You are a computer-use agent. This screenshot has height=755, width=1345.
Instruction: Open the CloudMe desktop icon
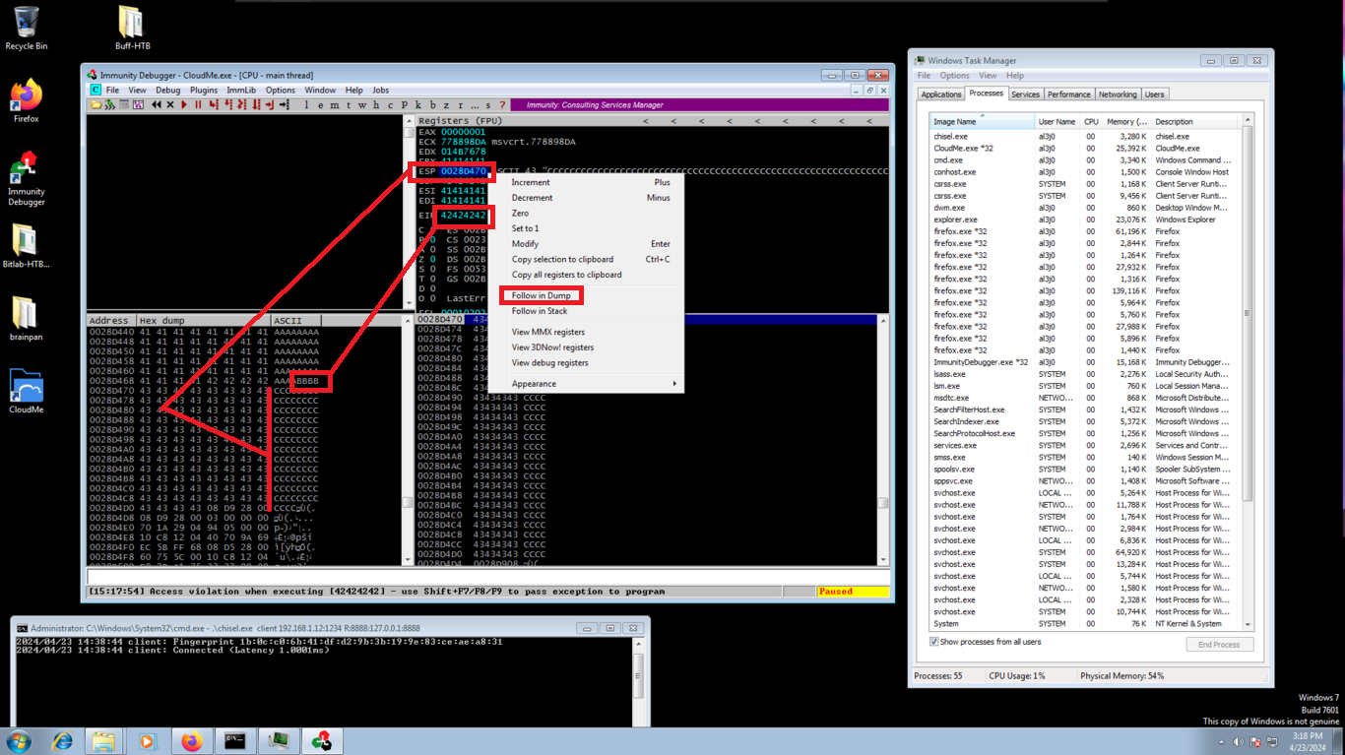(x=27, y=392)
